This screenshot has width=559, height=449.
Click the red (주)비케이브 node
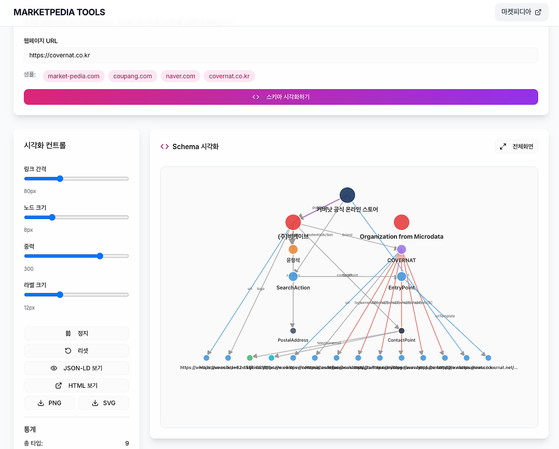click(x=293, y=222)
